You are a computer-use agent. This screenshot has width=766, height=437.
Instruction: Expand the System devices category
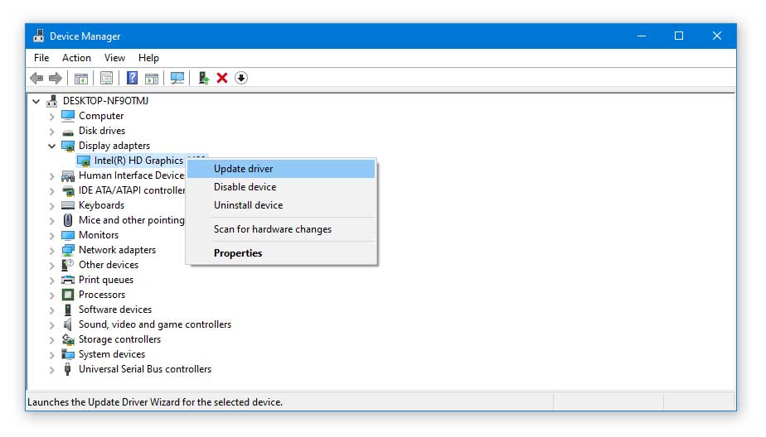[x=51, y=354]
